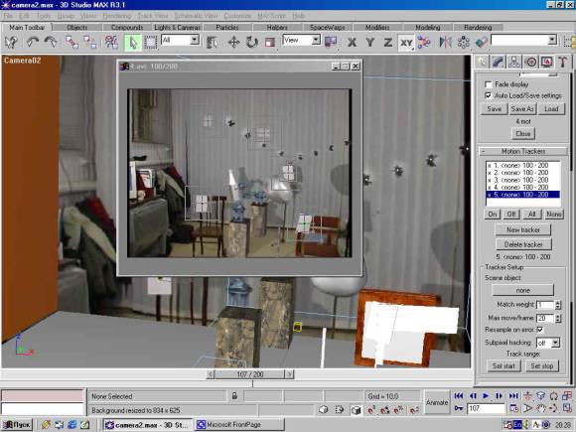Viewport: 576px width, 432px height.
Task: Open the View reference coordinate dropdown
Action: [x=316, y=40]
